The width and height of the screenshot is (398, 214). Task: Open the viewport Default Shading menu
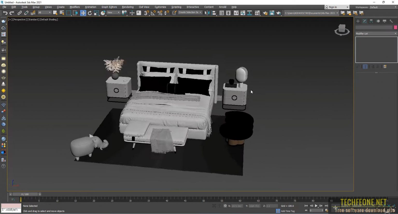pos(49,19)
